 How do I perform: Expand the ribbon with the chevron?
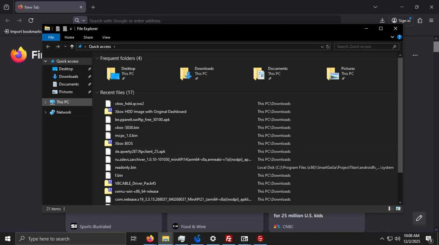[x=392, y=37]
